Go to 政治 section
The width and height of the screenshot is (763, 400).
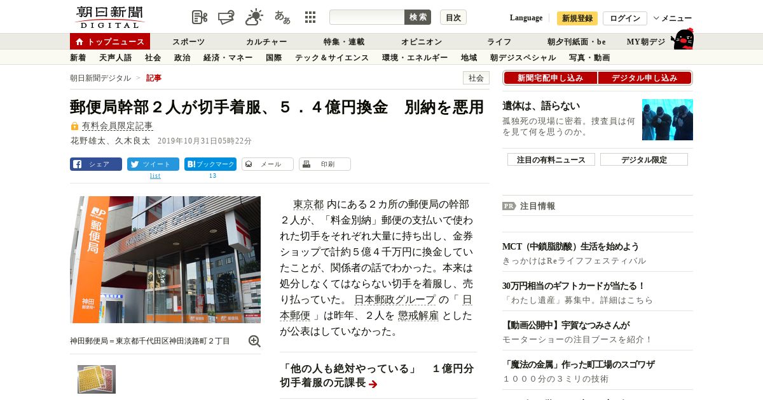pos(182,58)
